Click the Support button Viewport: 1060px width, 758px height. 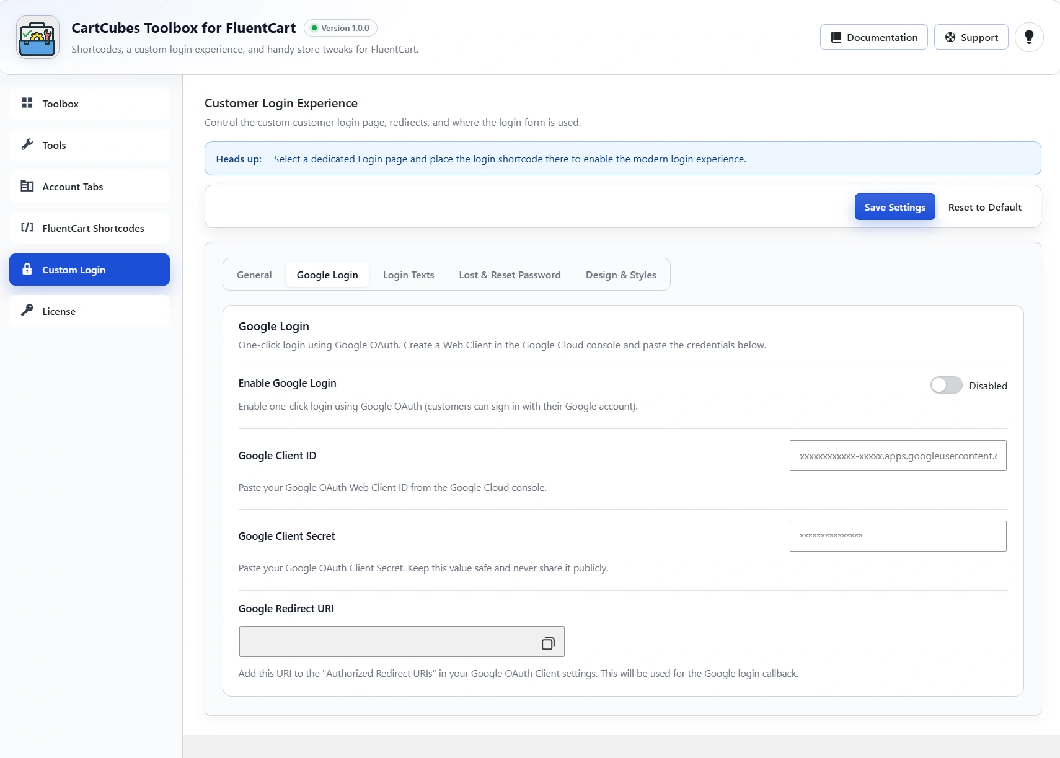tap(971, 37)
